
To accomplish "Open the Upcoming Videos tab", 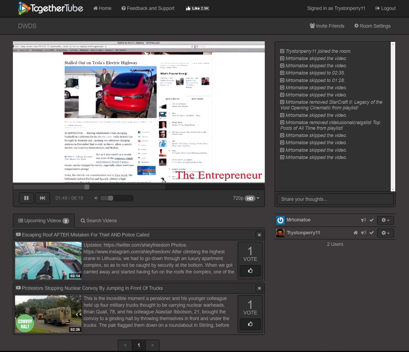I will 43,220.
